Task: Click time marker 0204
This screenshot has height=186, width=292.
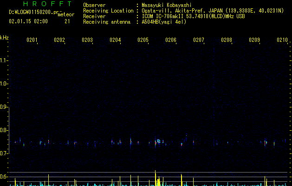Action: tap(115, 40)
